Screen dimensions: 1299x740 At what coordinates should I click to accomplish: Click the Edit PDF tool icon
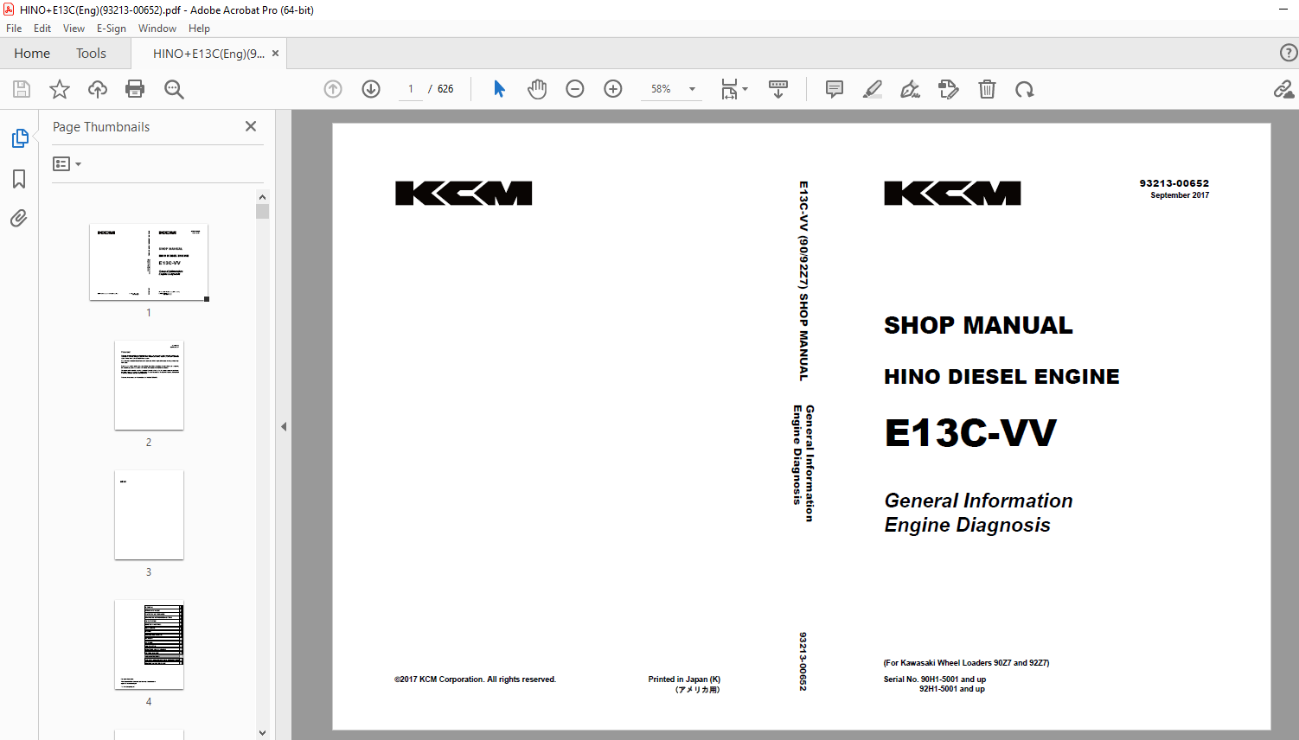949,89
